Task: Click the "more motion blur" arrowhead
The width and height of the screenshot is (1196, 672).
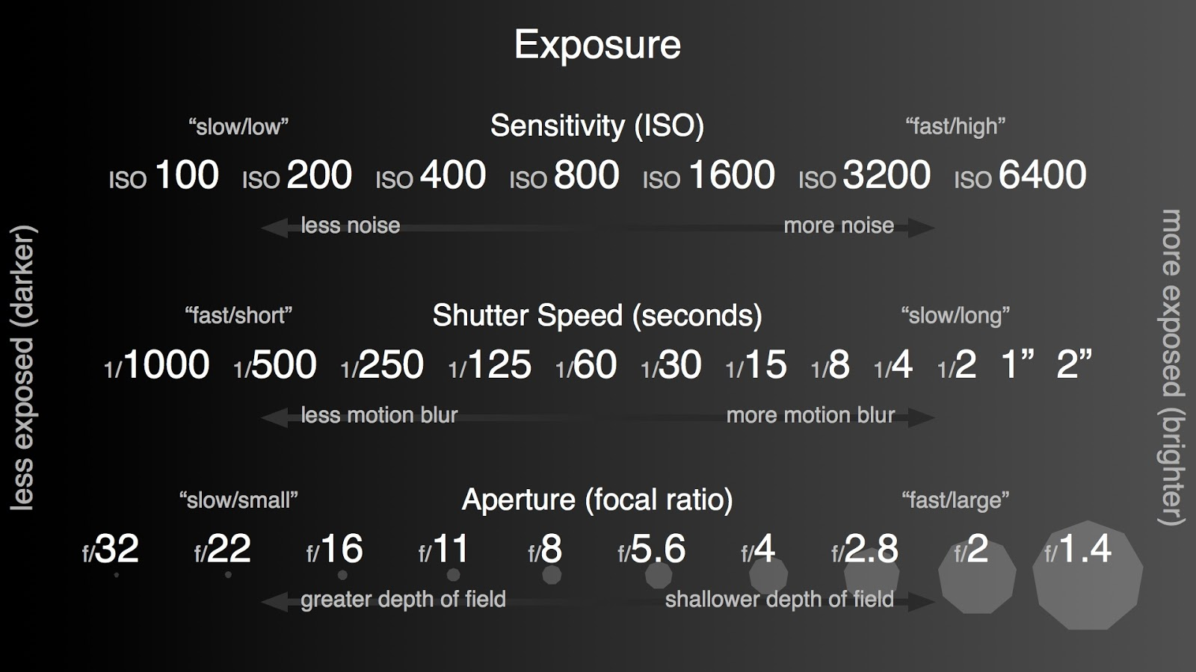Action: (x=921, y=417)
